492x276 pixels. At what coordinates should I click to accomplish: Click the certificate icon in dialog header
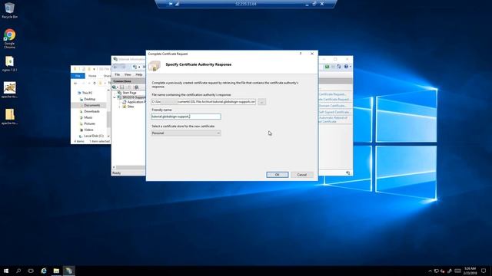(x=155, y=65)
